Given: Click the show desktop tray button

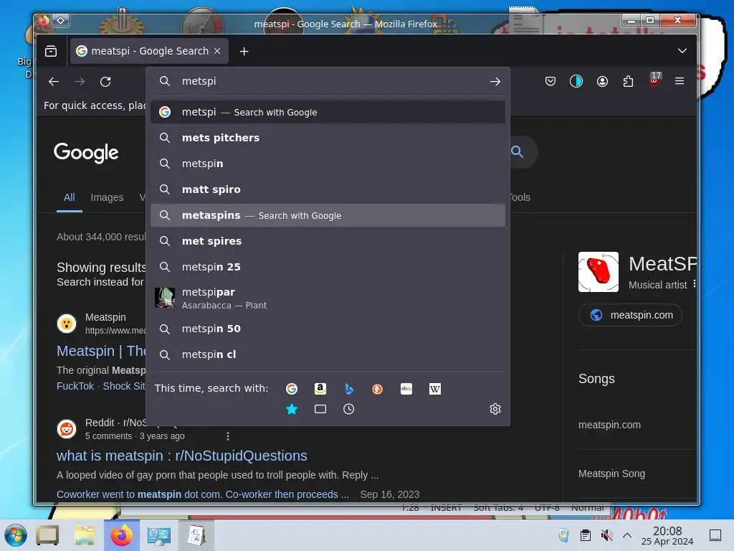Looking at the screenshot, I should [715, 535].
